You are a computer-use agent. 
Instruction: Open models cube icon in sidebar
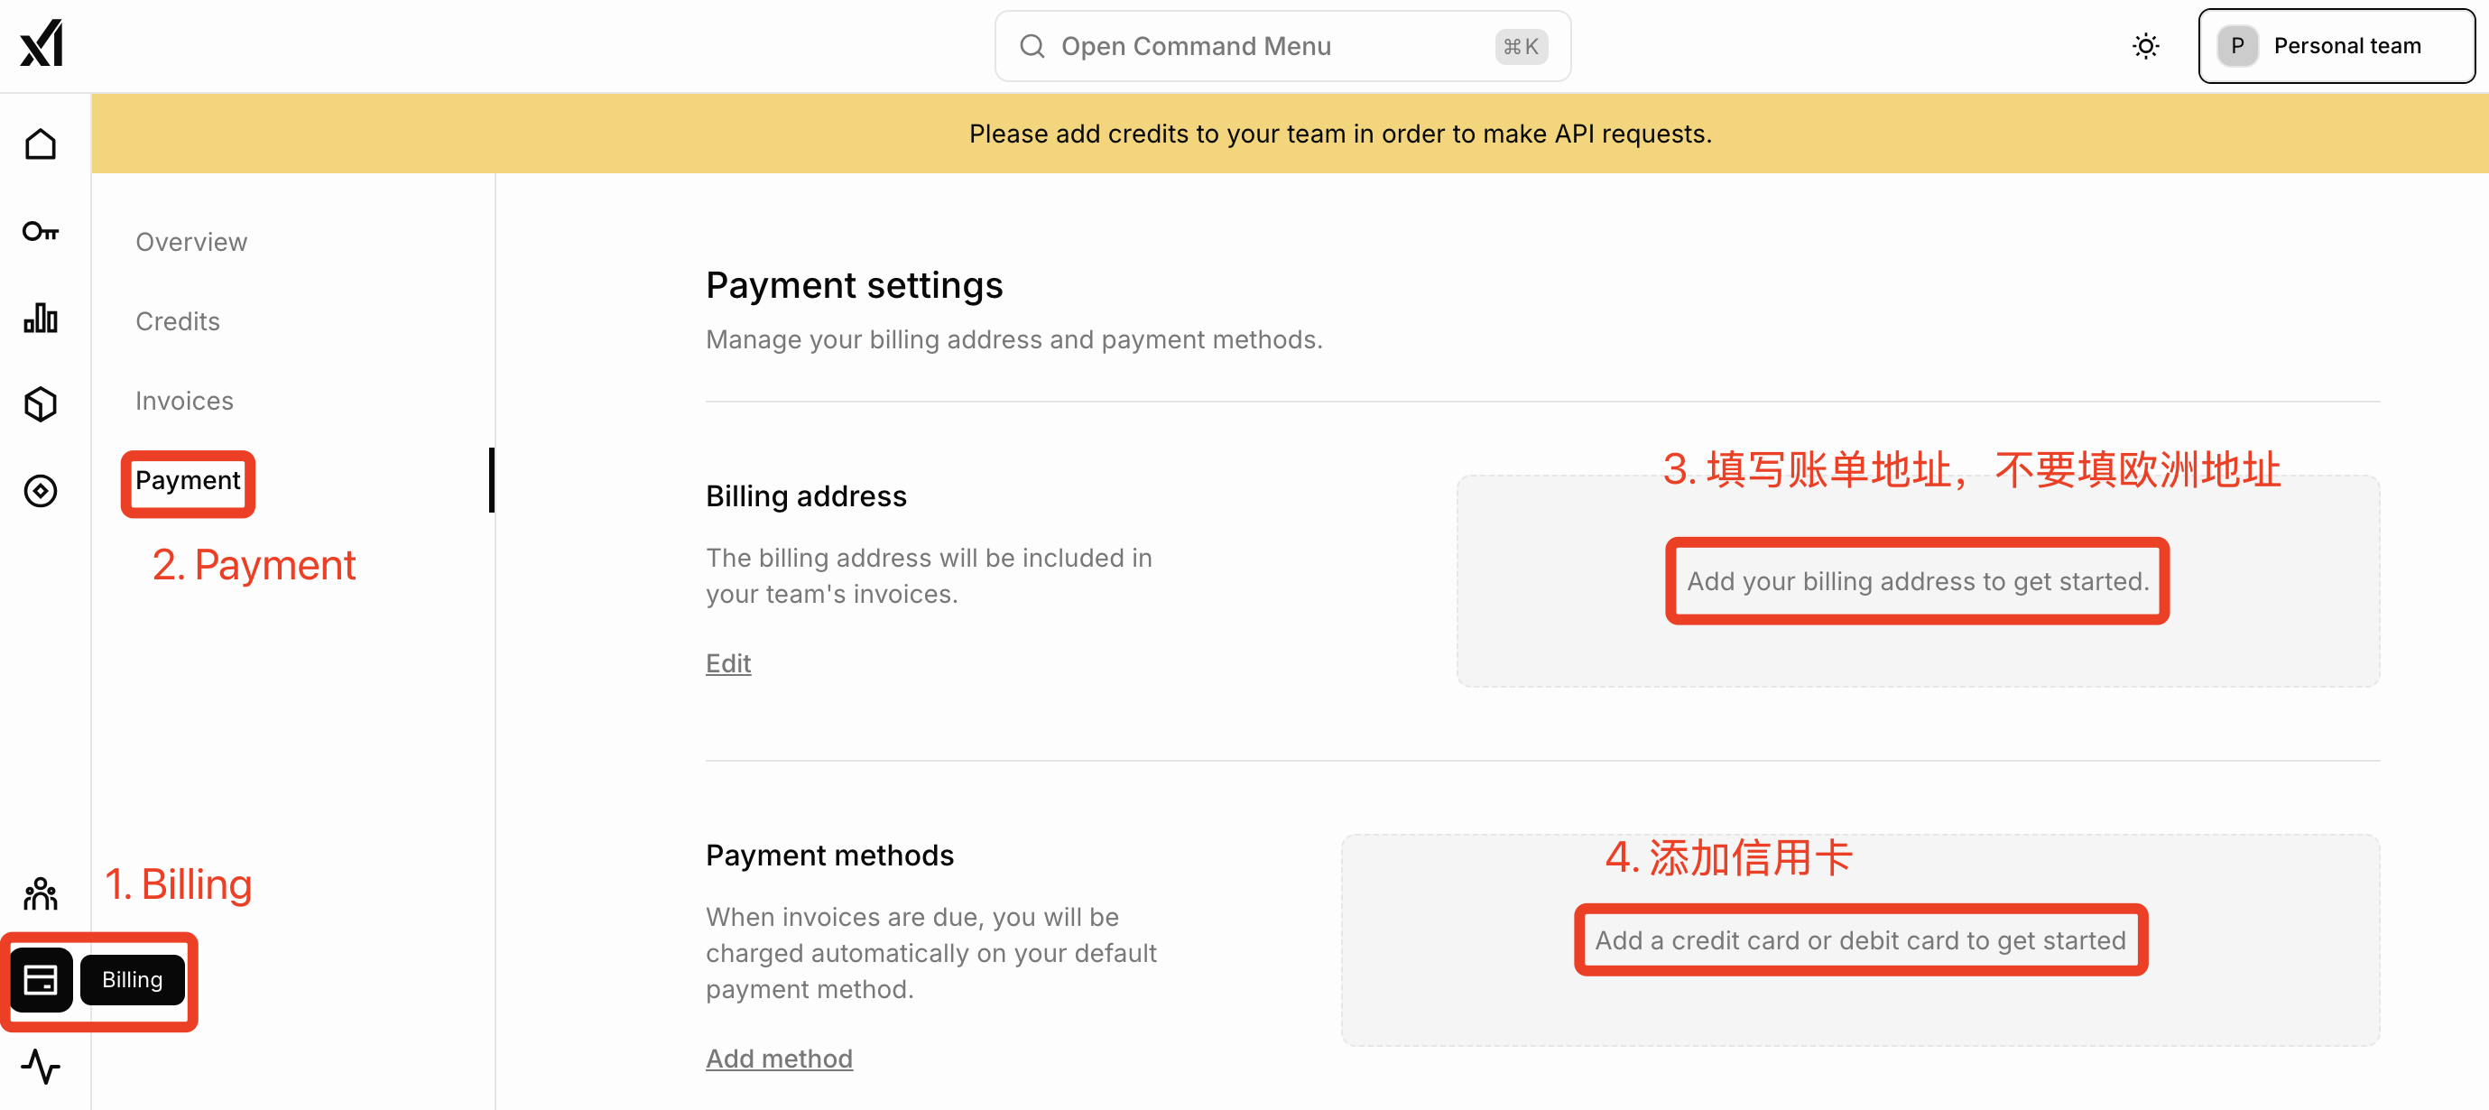(x=41, y=403)
